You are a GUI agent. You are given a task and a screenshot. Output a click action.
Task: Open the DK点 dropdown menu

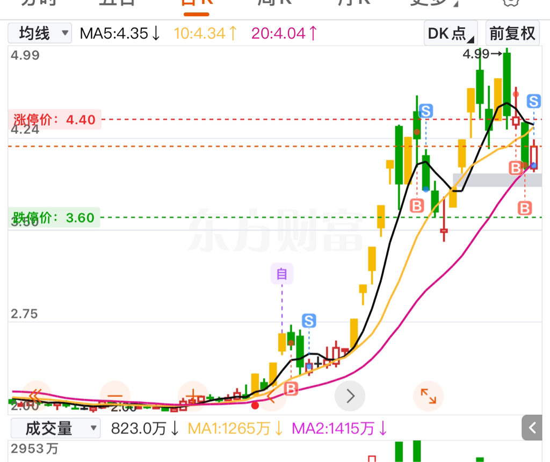tap(451, 33)
